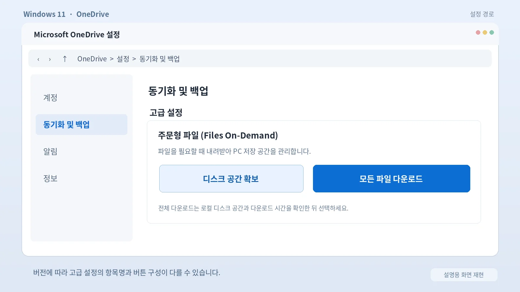The width and height of the screenshot is (520, 292).
Task: Click the Microsoft OneDrive 설정 window title
Action: tap(77, 34)
